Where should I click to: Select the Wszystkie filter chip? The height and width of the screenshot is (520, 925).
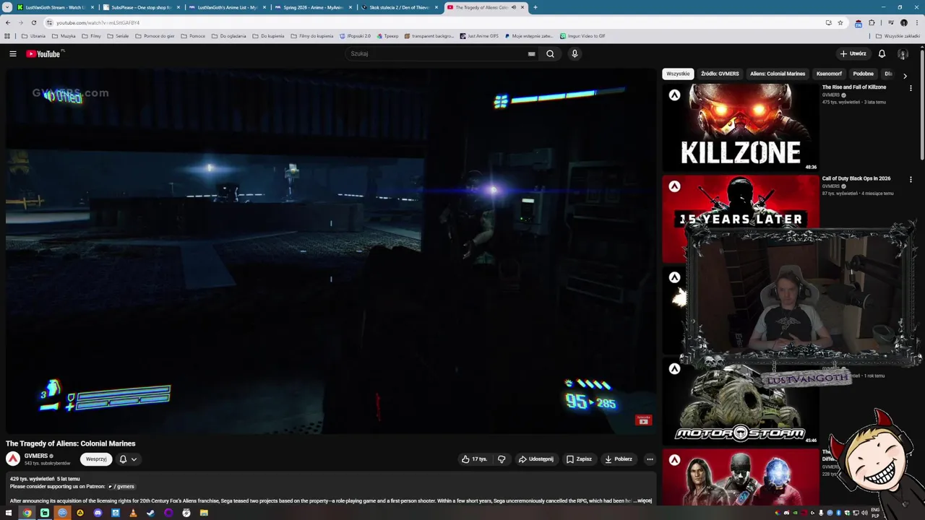(678, 74)
